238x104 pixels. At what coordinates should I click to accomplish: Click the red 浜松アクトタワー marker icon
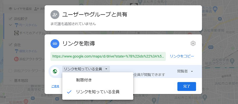[x=16, y=59]
